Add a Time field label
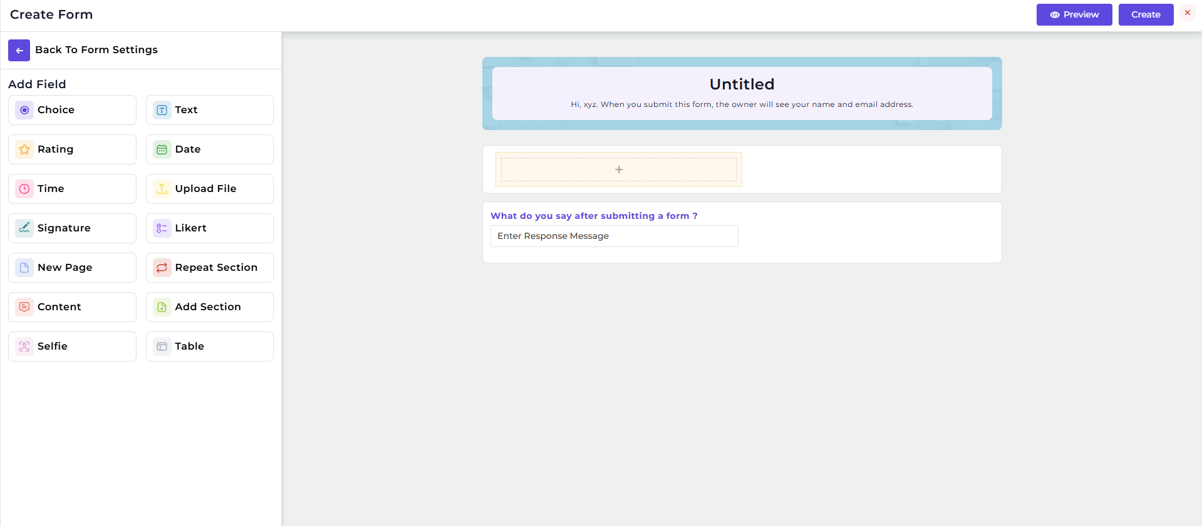This screenshot has height=526, width=1202. click(51, 189)
